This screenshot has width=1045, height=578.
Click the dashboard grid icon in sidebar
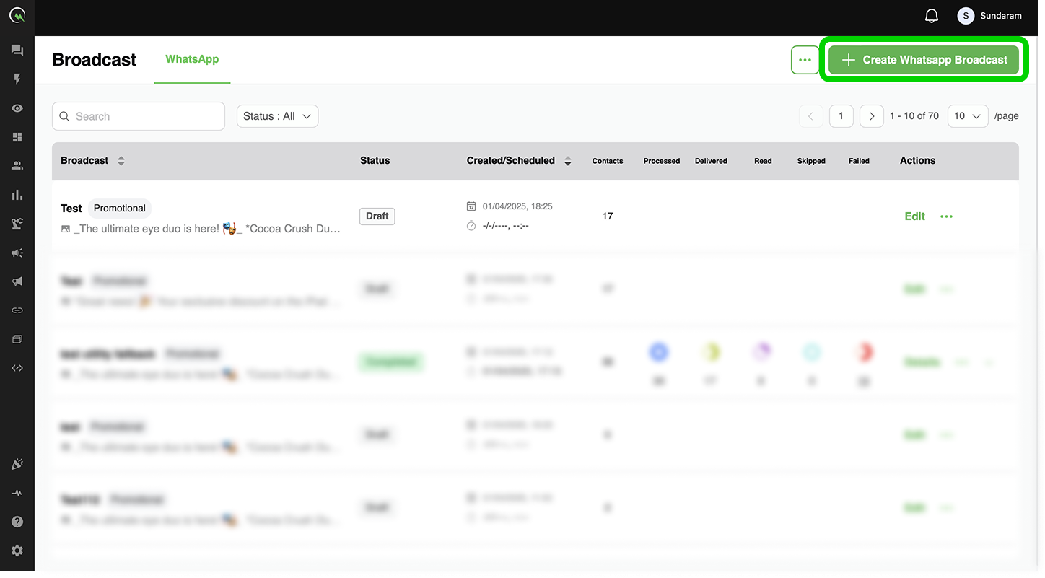17,137
